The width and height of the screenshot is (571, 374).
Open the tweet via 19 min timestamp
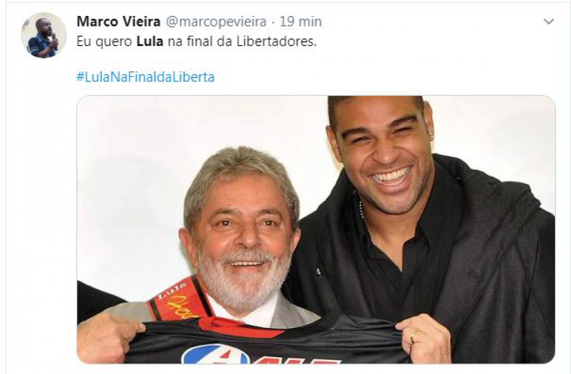(x=301, y=22)
